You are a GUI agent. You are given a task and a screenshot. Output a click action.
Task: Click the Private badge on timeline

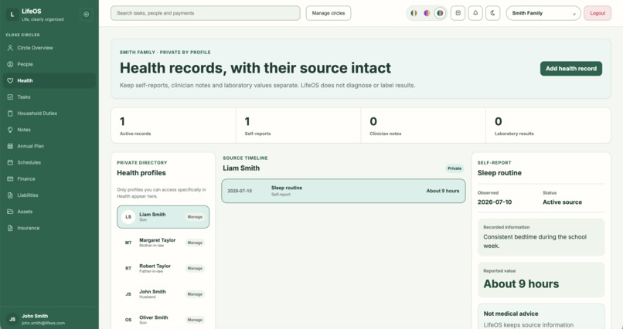click(x=454, y=168)
